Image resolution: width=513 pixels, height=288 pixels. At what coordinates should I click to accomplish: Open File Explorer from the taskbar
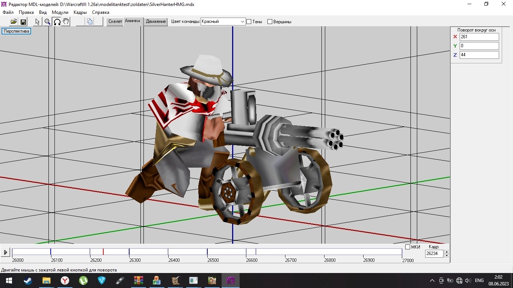(x=46, y=280)
